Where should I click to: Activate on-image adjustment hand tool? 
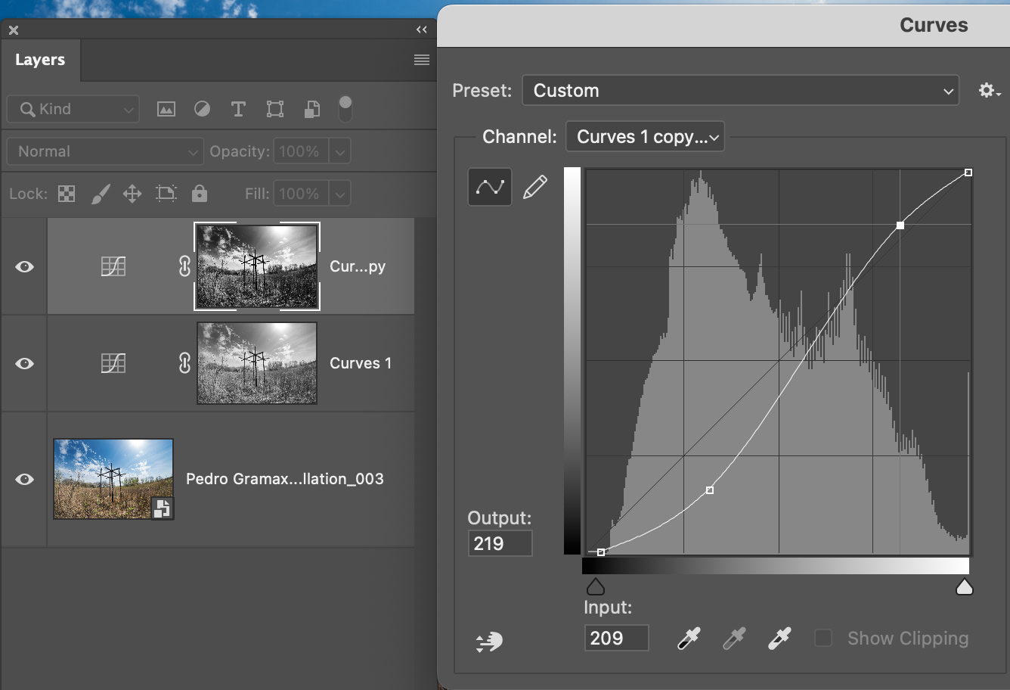tap(489, 642)
